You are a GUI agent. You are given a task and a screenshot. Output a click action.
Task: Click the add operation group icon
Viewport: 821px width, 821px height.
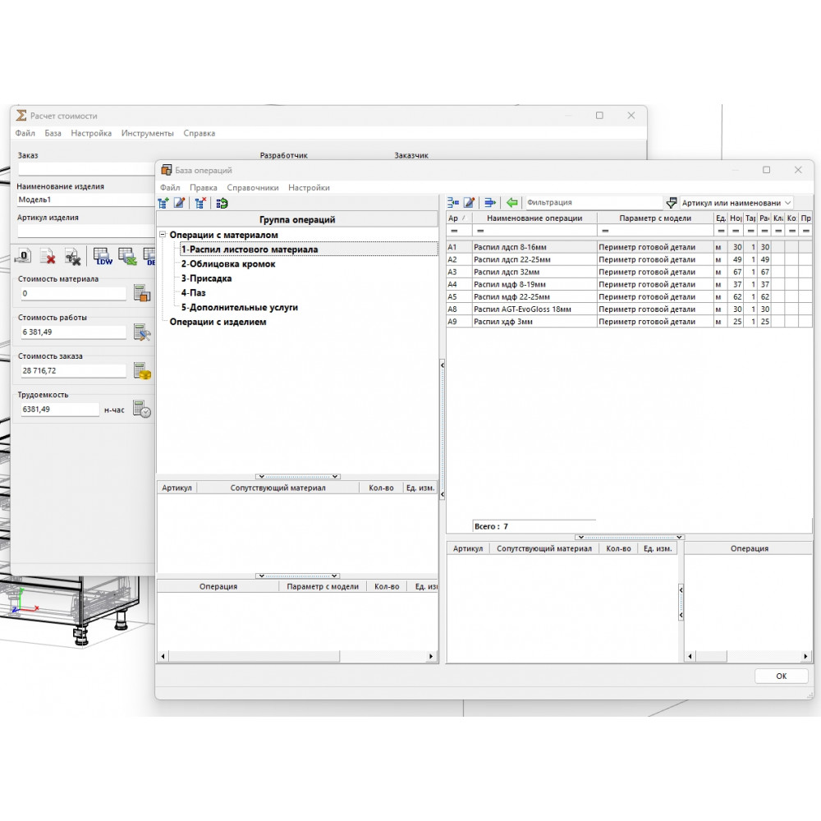163,203
